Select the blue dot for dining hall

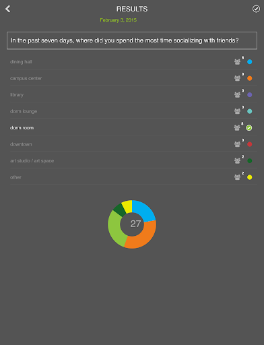point(250,62)
